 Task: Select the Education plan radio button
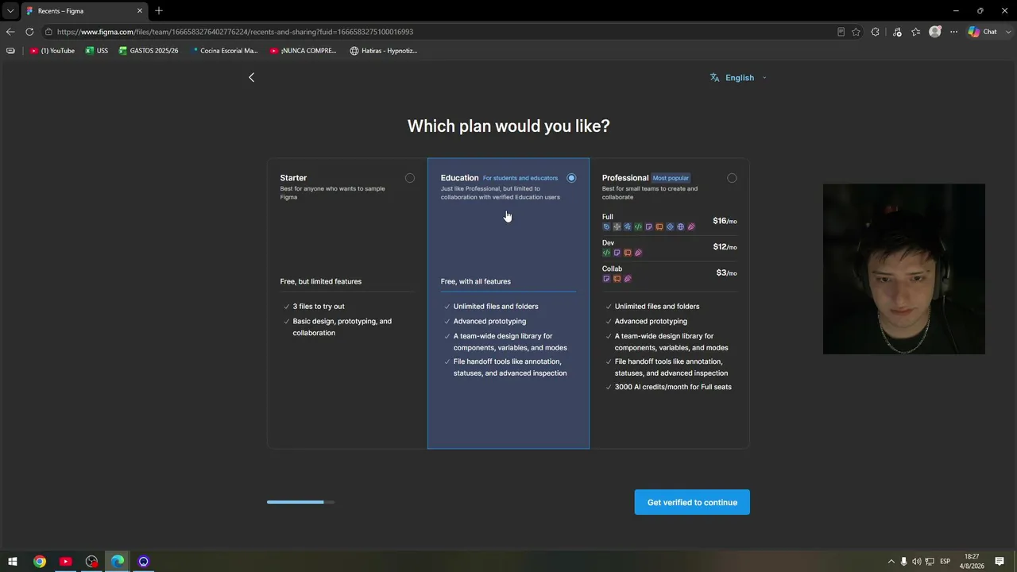pyautogui.click(x=571, y=178)
